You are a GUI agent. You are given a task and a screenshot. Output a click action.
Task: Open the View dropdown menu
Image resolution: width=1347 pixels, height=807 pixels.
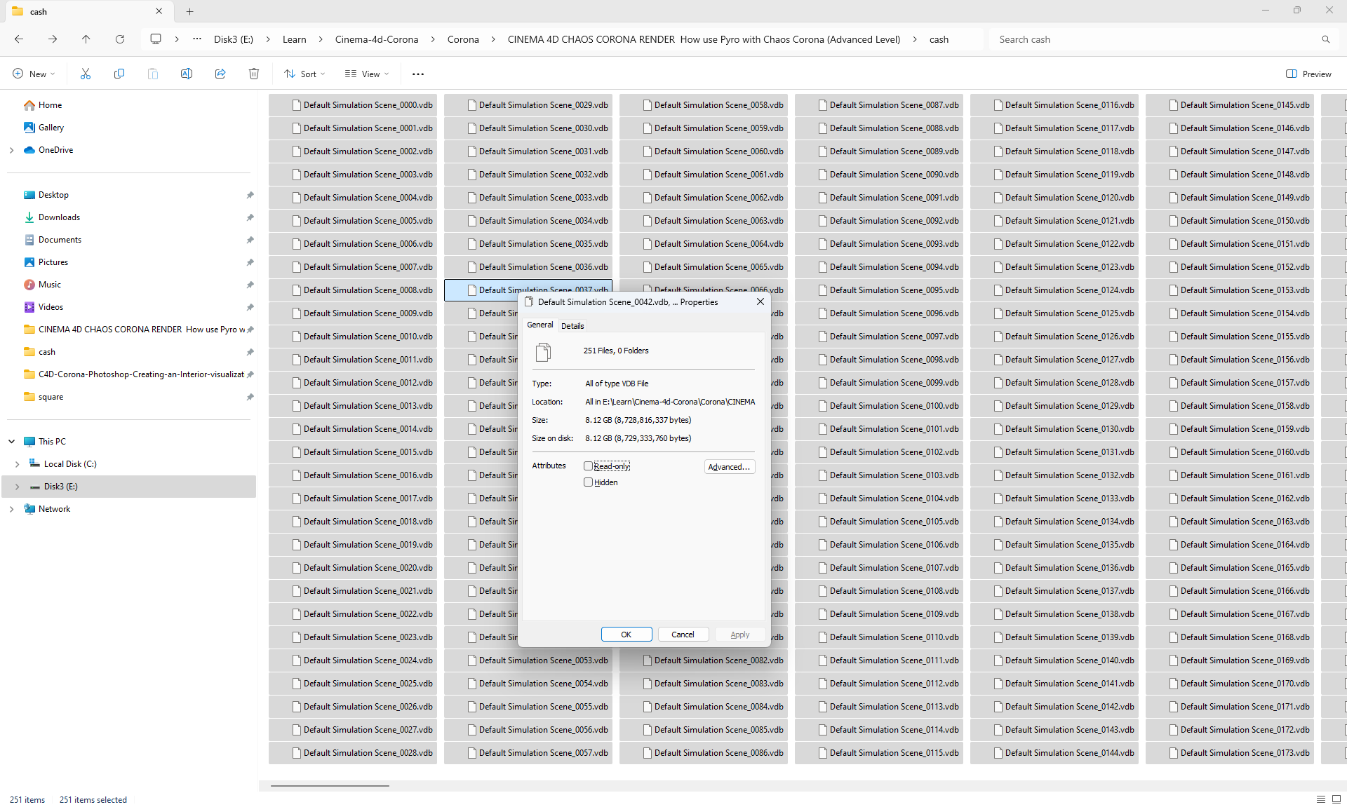pyautogui.click(x=366, y=74)
